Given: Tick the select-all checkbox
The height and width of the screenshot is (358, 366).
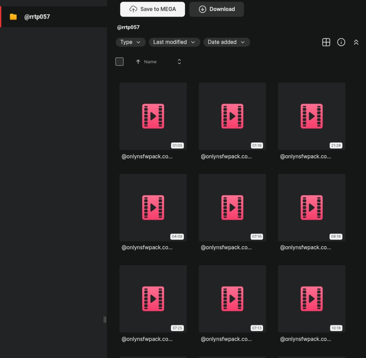Looking at the screenshot, I should 120,62.
